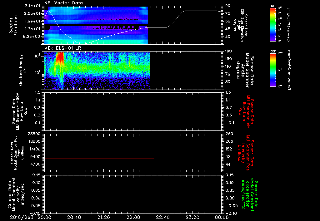Click the red "MU Scanner Pos Telemetry" axis title
The height and width of the screenshot is (221, 320).
click(x=246, y=153)
